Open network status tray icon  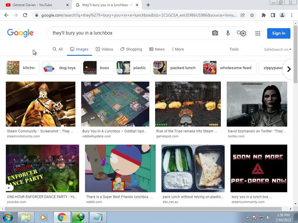(x=262, y=217)
